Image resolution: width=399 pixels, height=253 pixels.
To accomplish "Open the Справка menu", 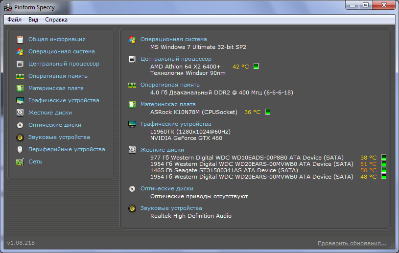I will coord(56,20).
